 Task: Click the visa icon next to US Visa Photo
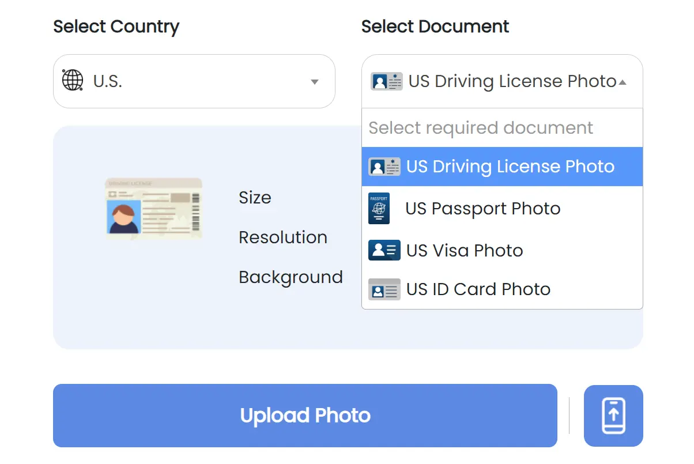pos(384,250)
